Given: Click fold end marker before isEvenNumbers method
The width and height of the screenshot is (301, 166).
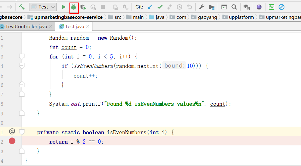Looking at the screenshot, I should (22, 113).
